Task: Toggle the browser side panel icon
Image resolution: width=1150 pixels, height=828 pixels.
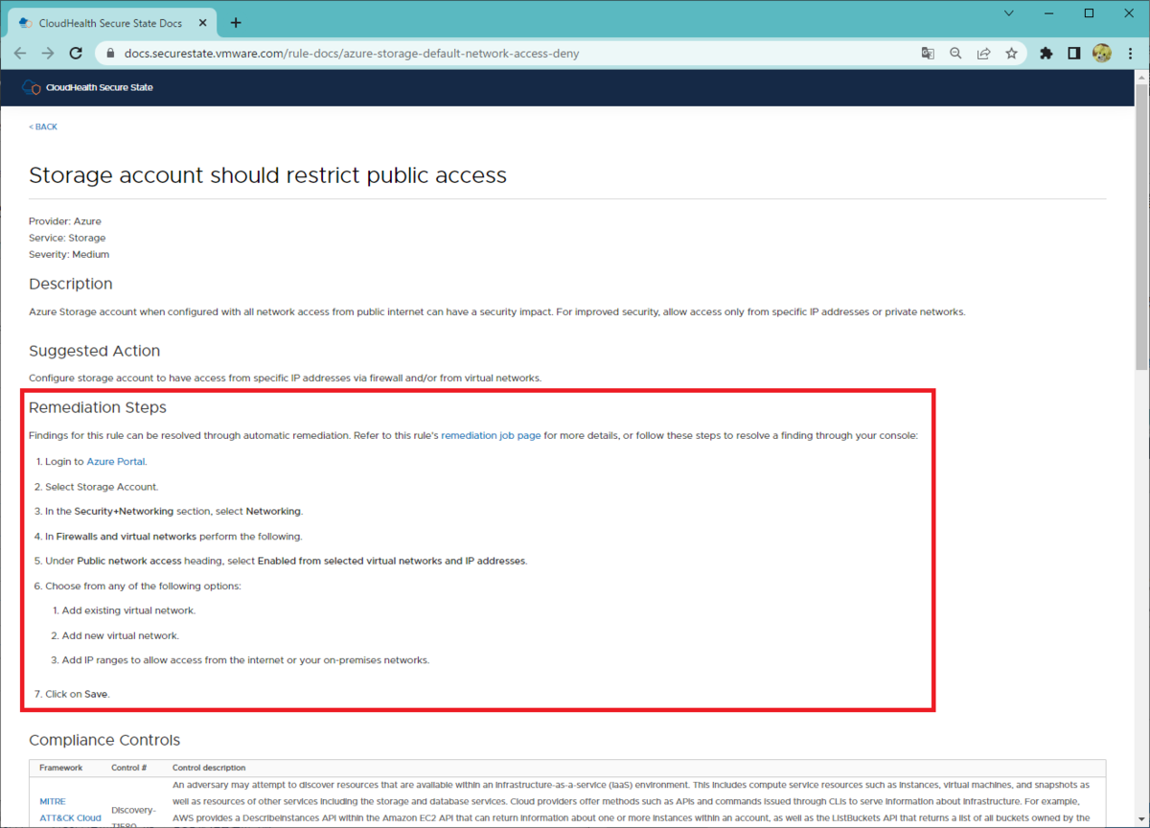Action: (x=1074, y=54)
